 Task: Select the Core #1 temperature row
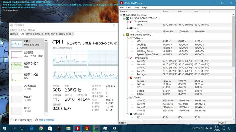(175, 64)
